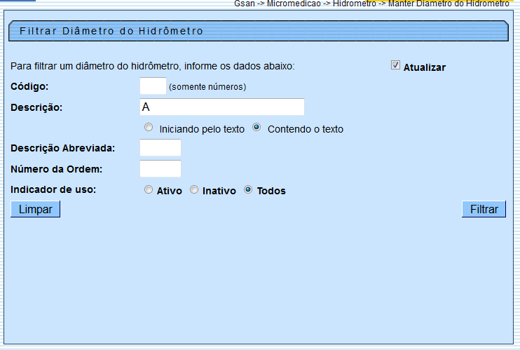520x350 pixels.
Task: Click Manter Diametro do Hidrometro breadcrumb
Action: click(x=449, y=4)
